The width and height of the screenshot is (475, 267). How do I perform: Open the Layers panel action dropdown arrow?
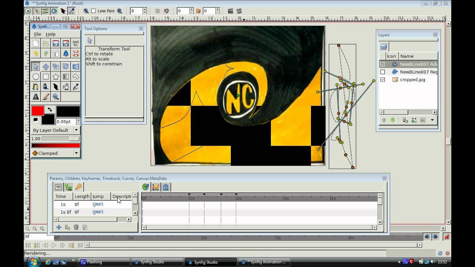click(432, 120)
